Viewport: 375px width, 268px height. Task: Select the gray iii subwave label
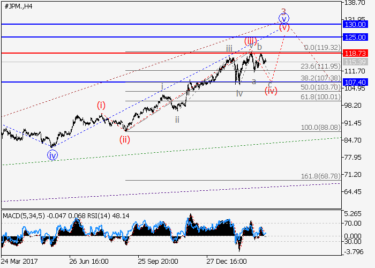(229, 49)
